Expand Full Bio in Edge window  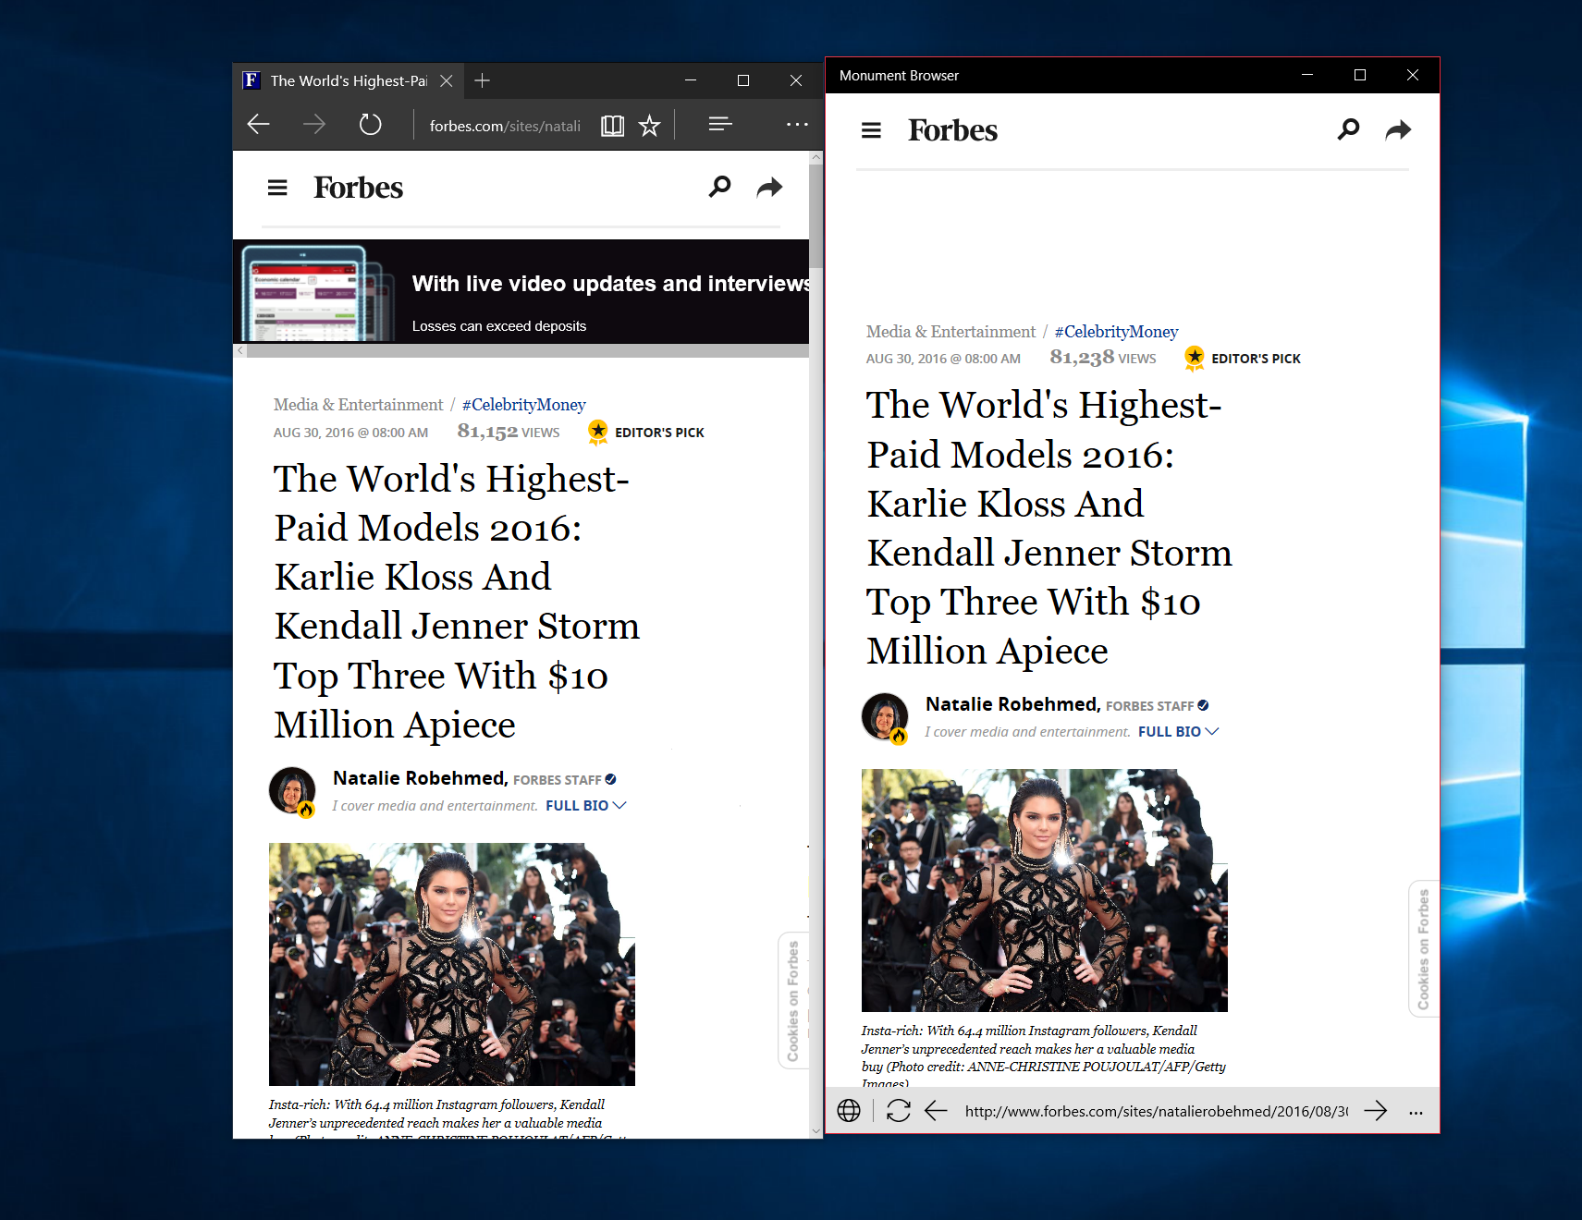click(x=585, y=806)
